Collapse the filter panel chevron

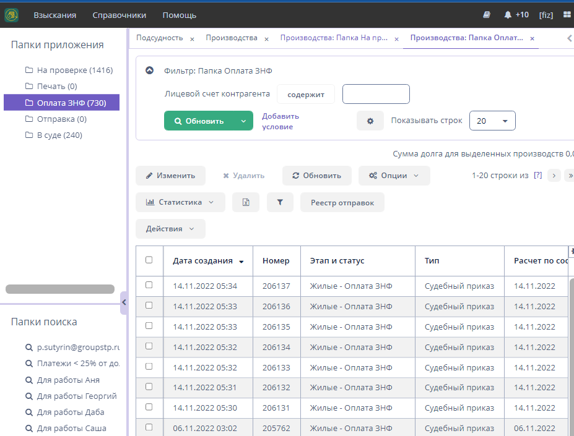149,71
